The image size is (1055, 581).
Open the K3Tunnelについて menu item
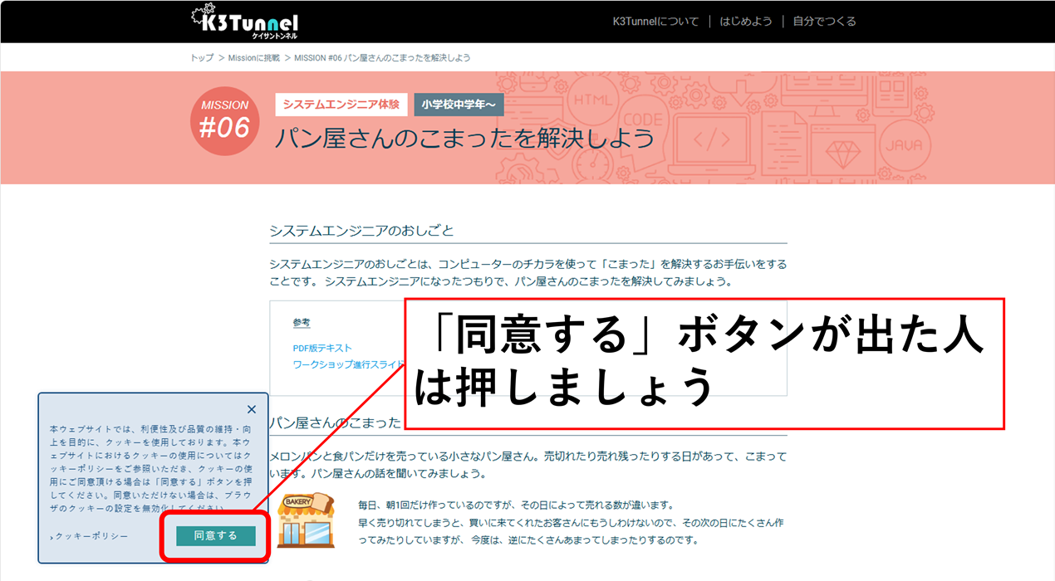coord(655,22)
